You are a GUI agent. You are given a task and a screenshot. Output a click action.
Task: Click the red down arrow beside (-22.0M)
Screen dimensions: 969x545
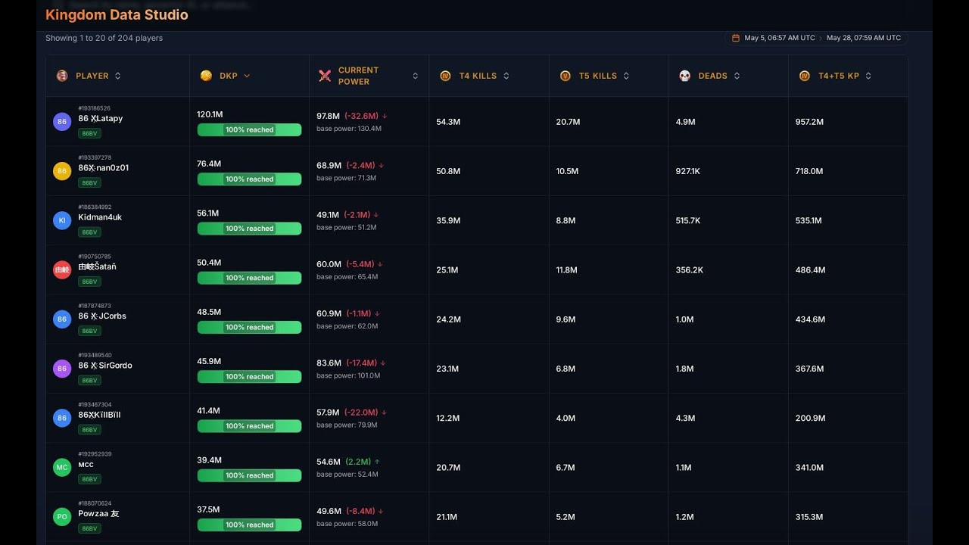pos(385,413)
